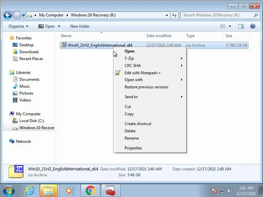This screenshot has width=263, height=197.
Task: Click the Notepad++ icon in context menu
Action: tap(118, 73)
